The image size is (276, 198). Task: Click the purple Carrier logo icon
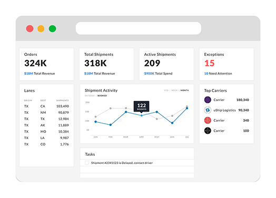coord(208,100)
